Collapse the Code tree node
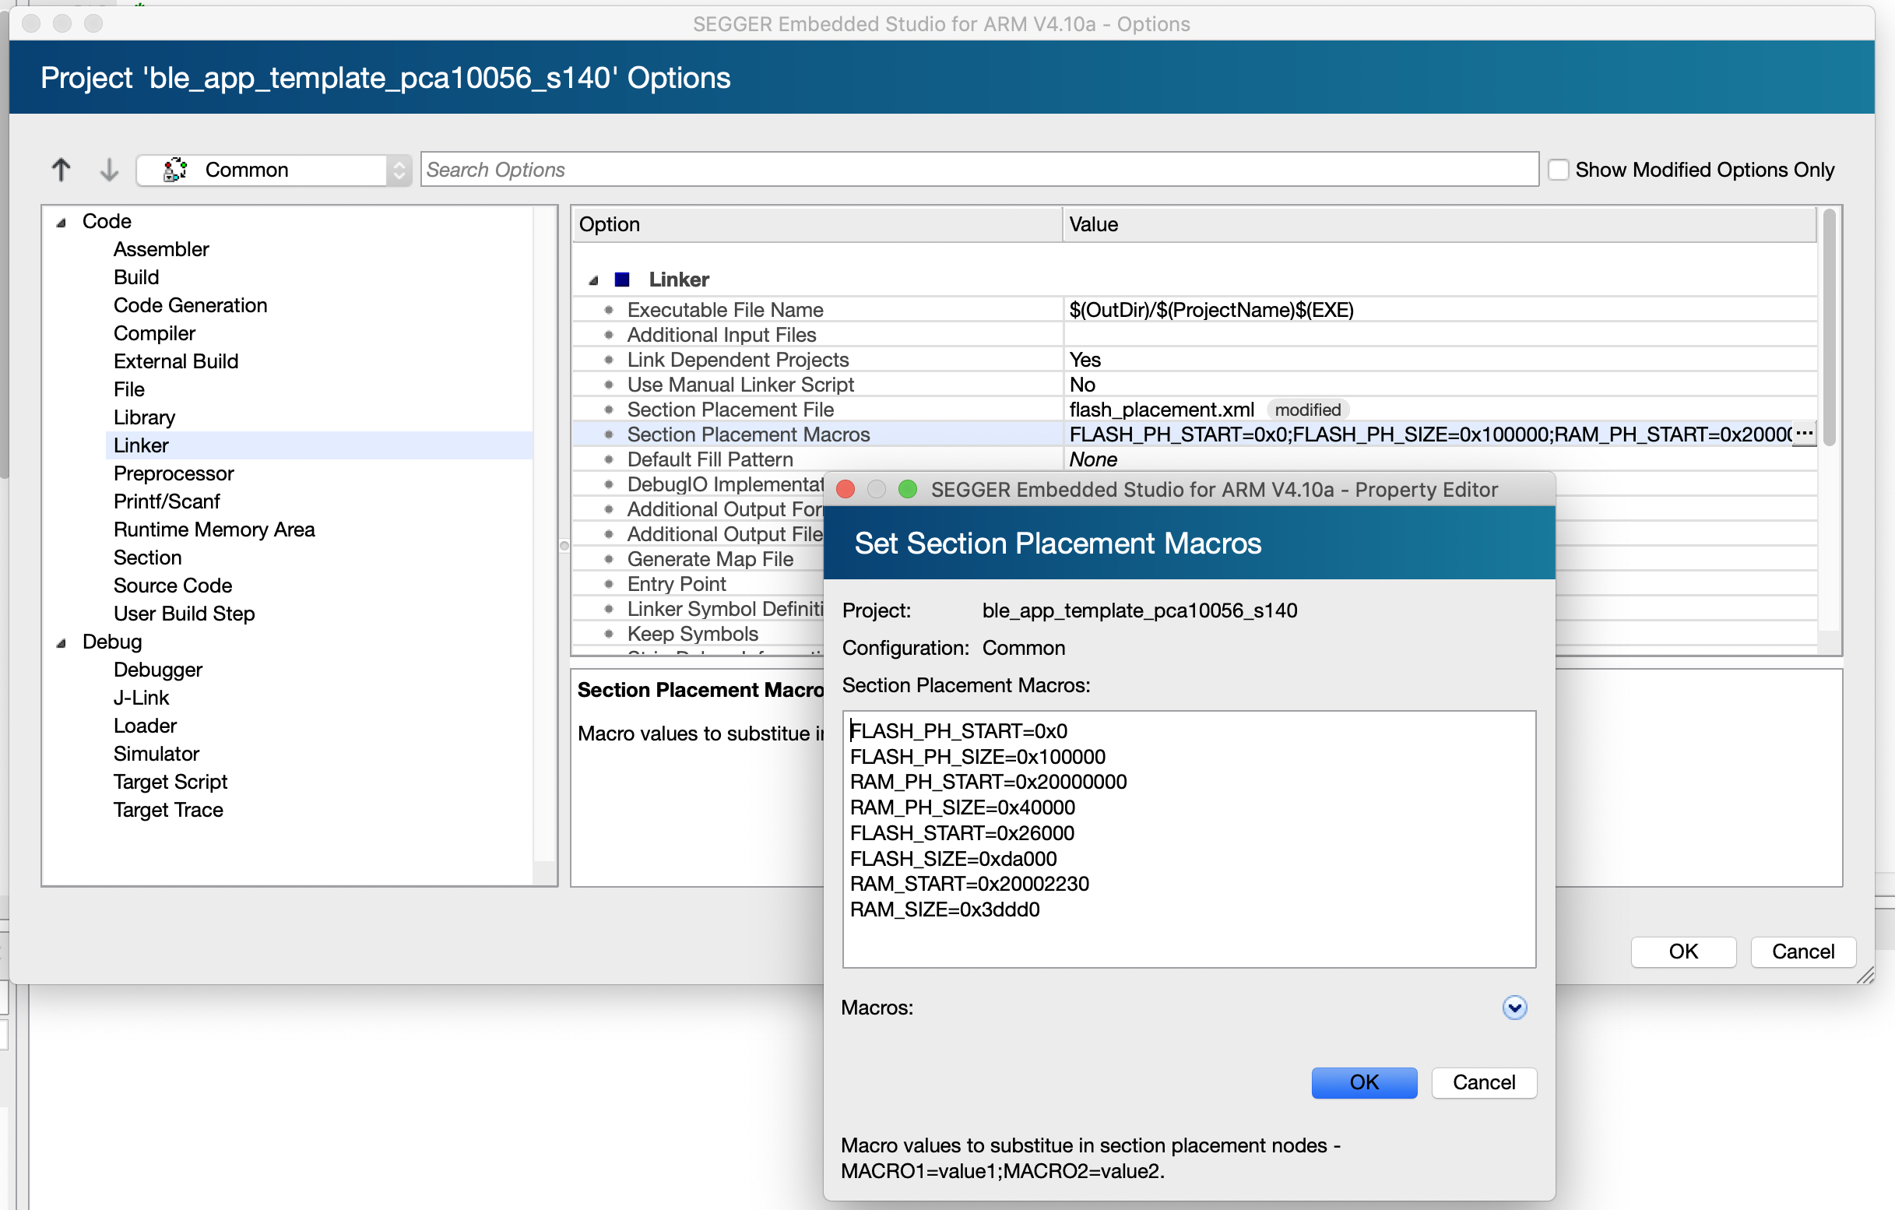The width and height of the screenshot is (1895, 1210). 62,223
